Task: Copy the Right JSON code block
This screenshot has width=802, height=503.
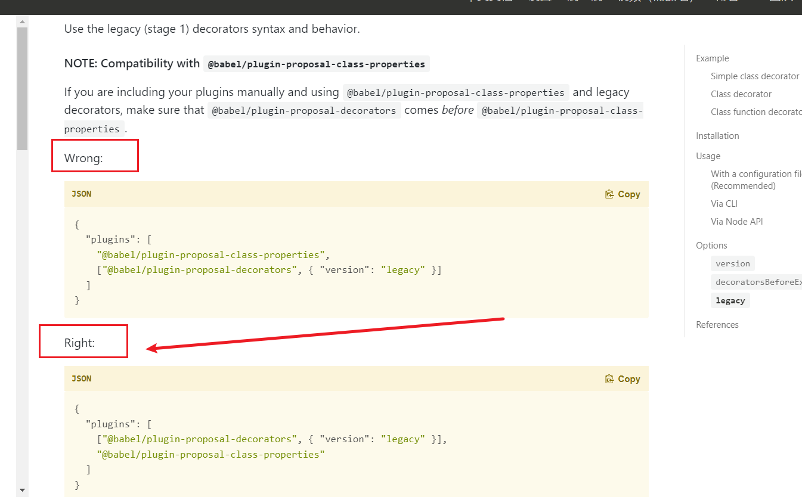Action: (623, 379)
